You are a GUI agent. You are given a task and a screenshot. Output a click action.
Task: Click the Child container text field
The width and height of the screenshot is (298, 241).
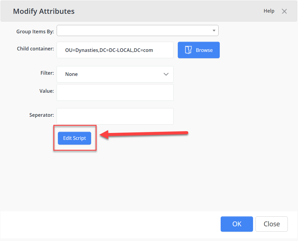tap(115, 50)
